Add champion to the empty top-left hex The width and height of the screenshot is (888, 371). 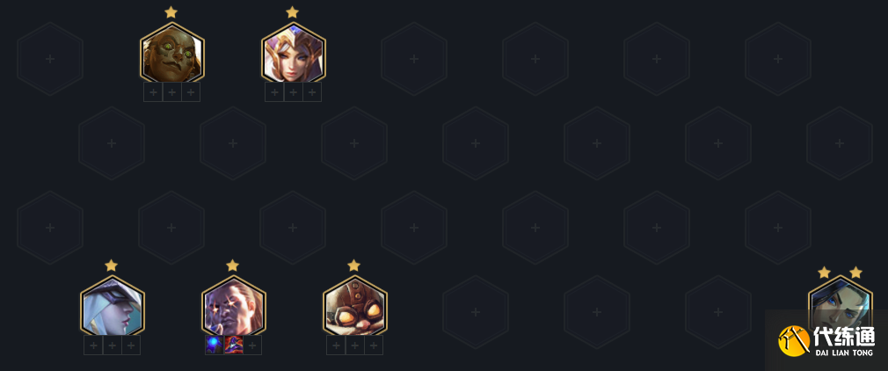pos(50,59)
